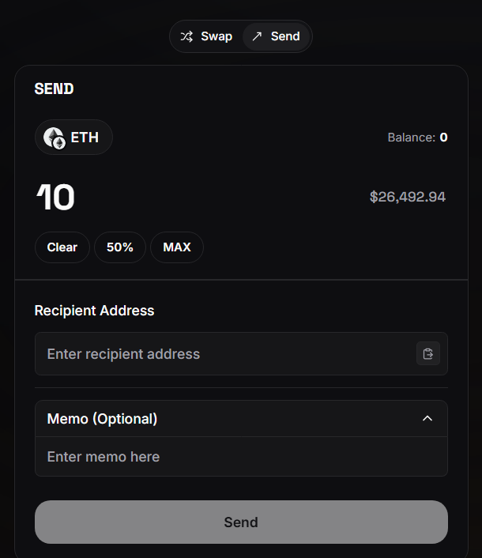Clear the entered amount
Screen dimensions: 482x558
(62, 247)
